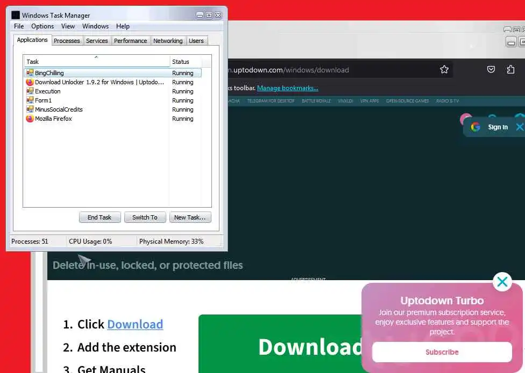Click the Switch To button

coord(145,217)
